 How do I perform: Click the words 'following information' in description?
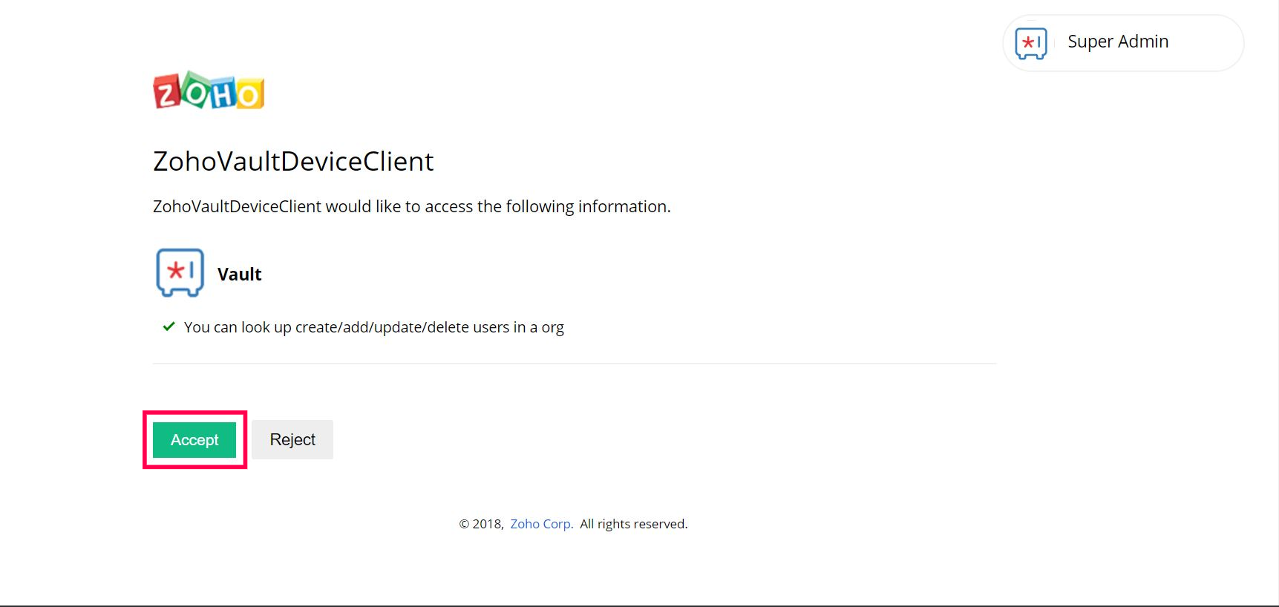point(587,206)
